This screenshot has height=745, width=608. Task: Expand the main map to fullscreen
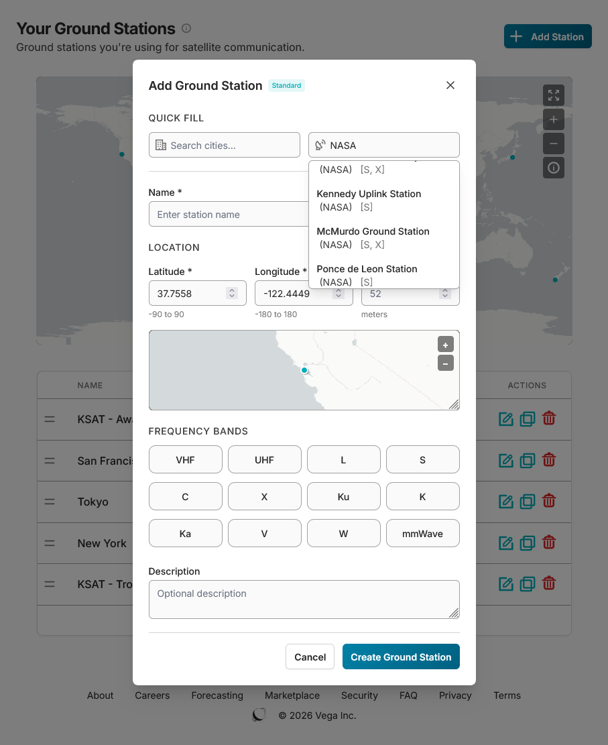(x=553, y=95)
